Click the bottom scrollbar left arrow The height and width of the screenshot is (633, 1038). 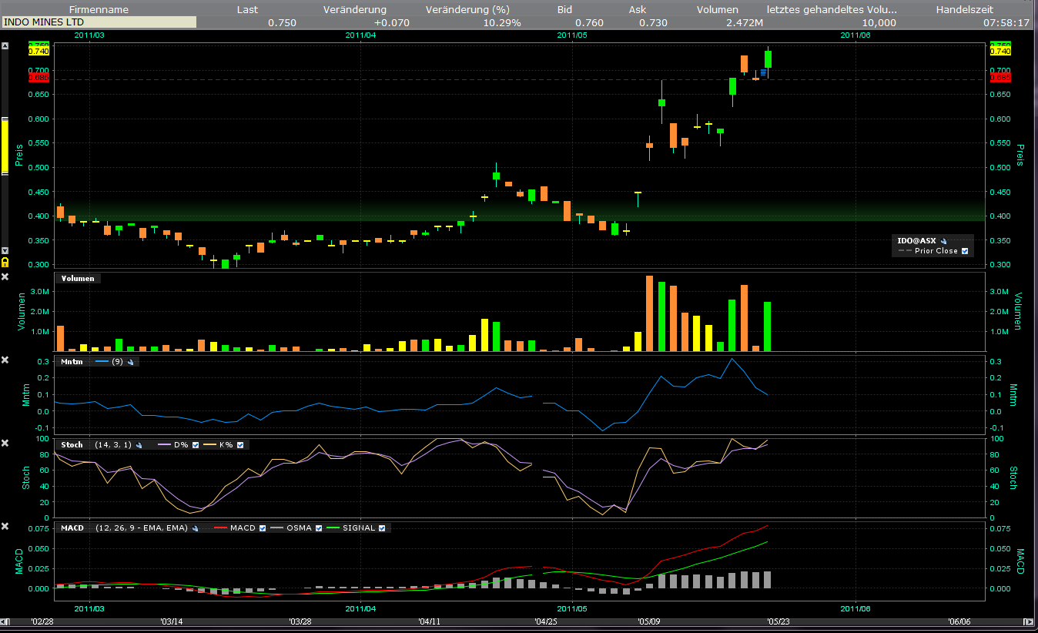(x=5, y=621)
